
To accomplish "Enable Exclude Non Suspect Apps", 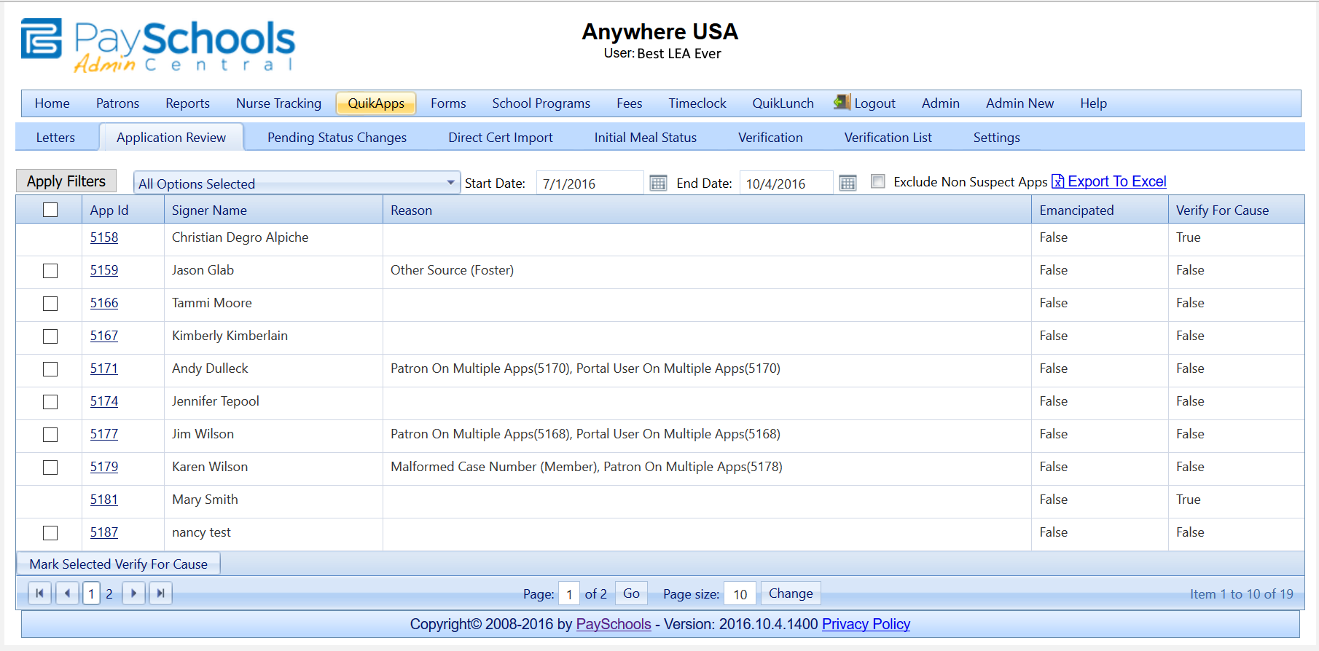I will [878, 181].
